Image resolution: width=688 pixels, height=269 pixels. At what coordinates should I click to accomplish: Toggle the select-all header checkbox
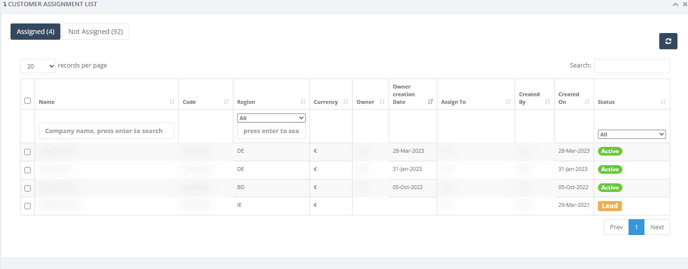click(x=27, y=101)
